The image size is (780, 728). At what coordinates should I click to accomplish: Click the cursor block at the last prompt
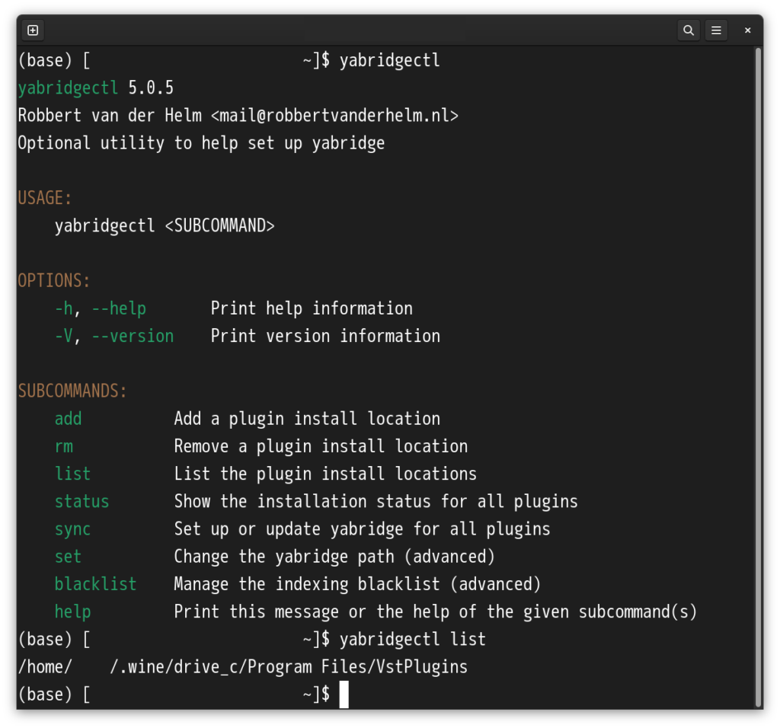(344, 694)
